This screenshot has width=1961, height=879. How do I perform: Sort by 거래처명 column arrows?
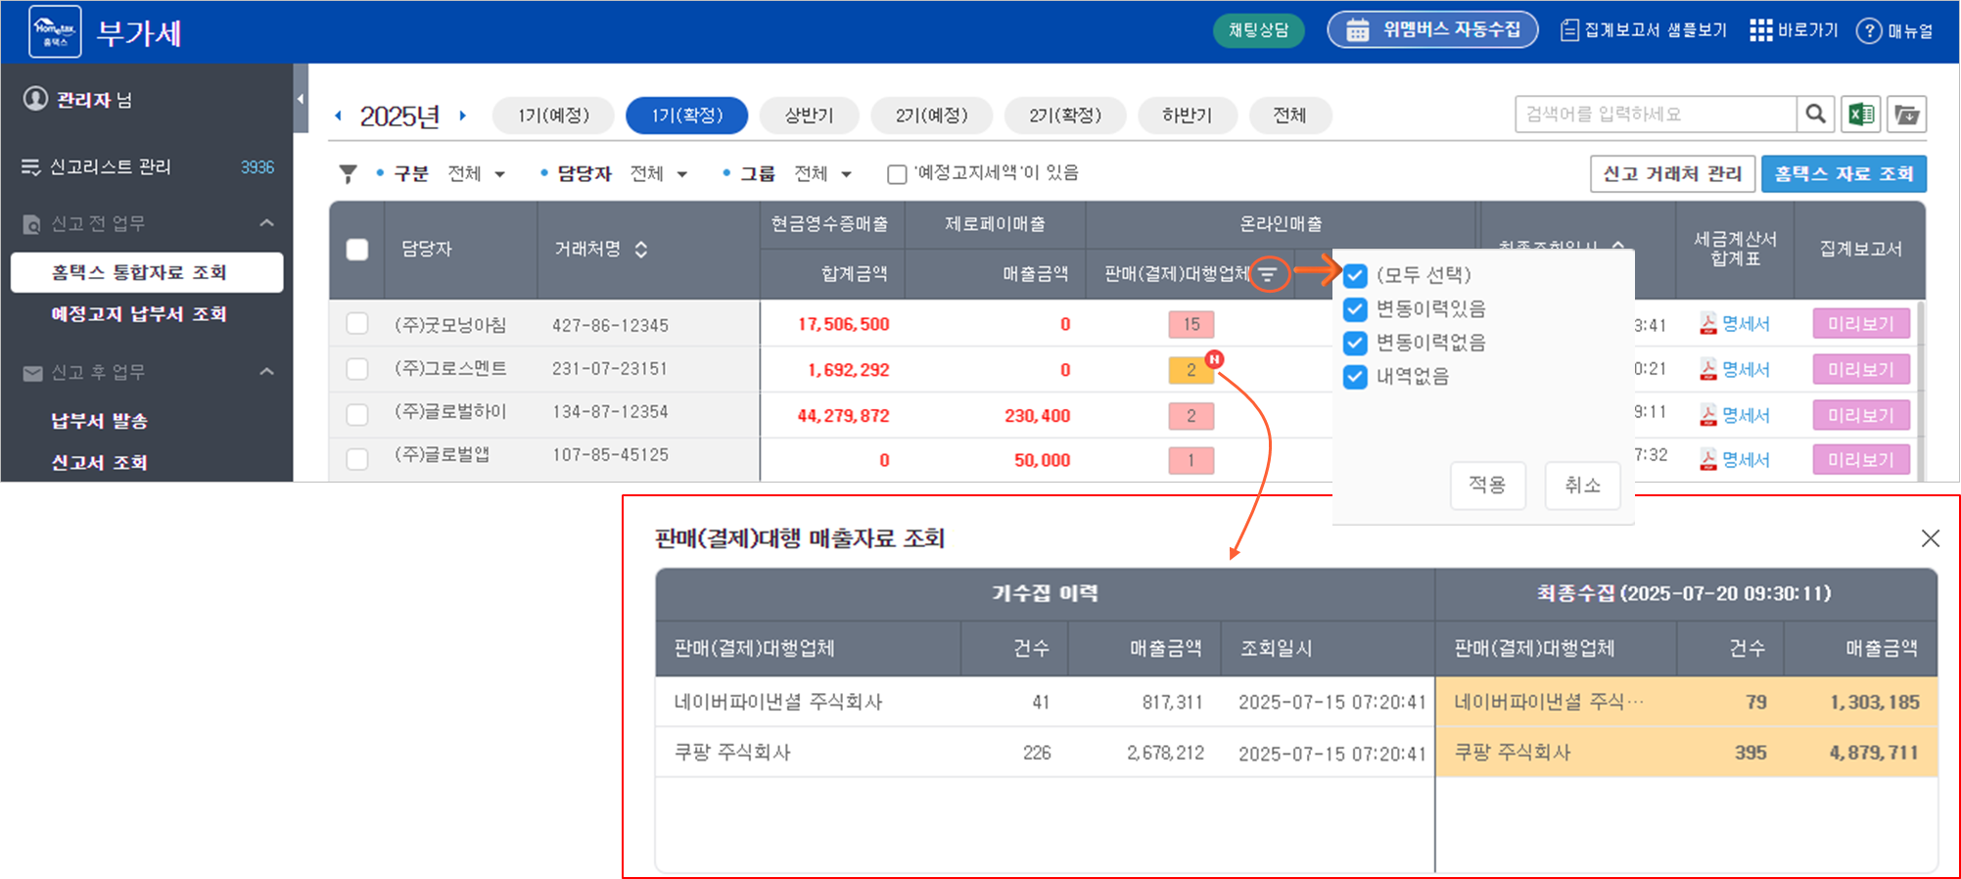641,249
